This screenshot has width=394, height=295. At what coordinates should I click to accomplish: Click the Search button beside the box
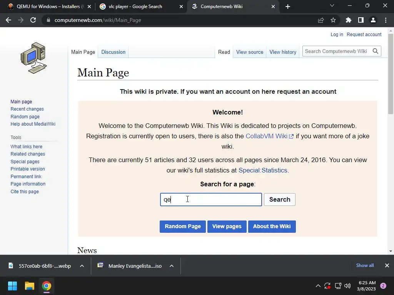coord(280,199)
